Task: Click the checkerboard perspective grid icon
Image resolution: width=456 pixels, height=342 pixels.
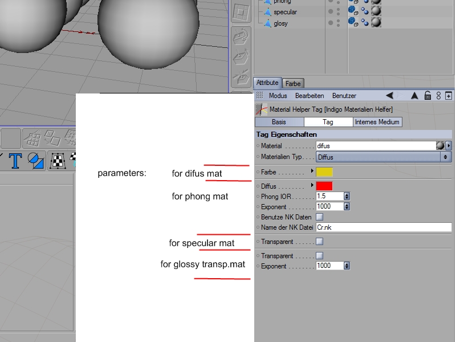Action: coord(57,161)
